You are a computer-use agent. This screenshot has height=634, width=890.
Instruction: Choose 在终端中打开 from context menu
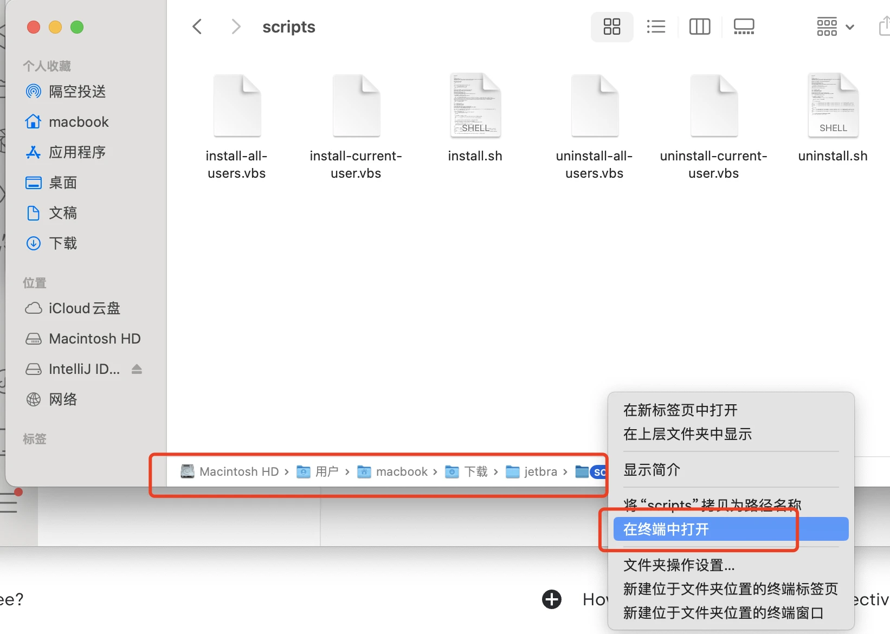(731, 529)
